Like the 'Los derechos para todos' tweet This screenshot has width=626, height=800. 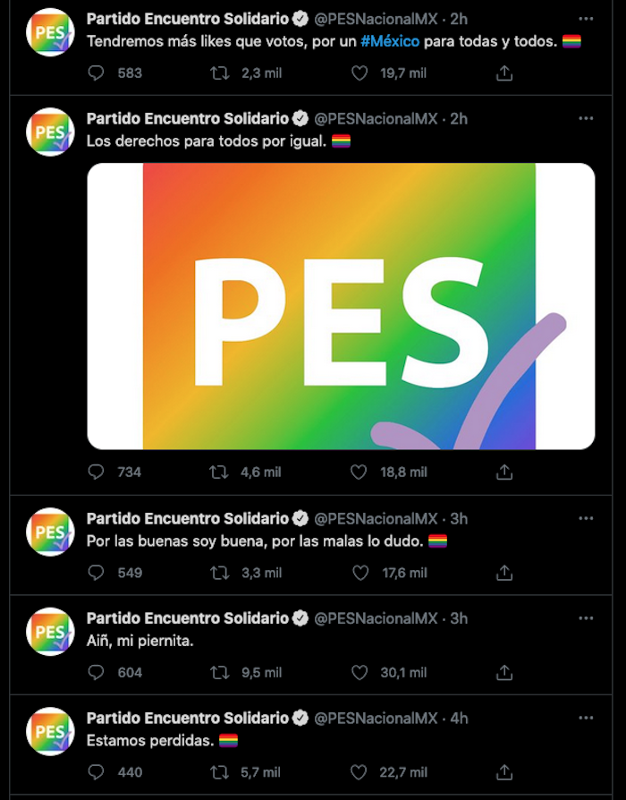[x=360, y=472]
